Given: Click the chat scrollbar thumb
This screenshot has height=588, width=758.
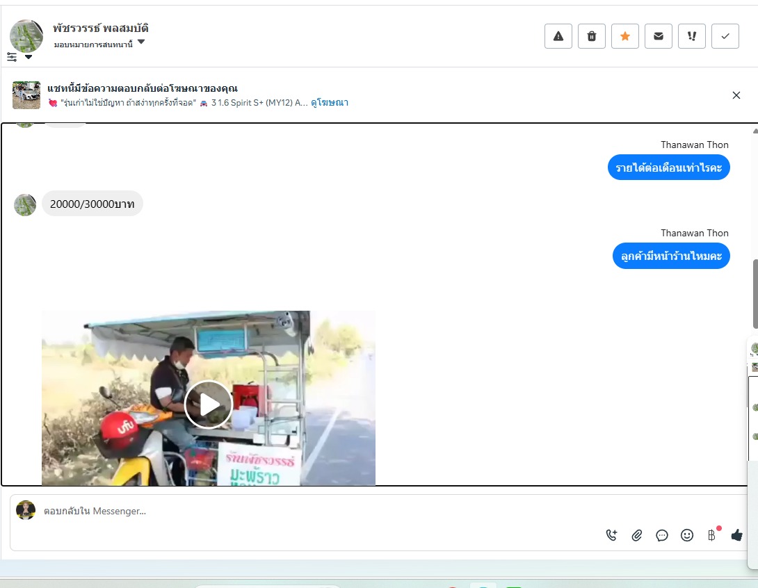Looking at the screenshot, I should (x=755, y=294).
